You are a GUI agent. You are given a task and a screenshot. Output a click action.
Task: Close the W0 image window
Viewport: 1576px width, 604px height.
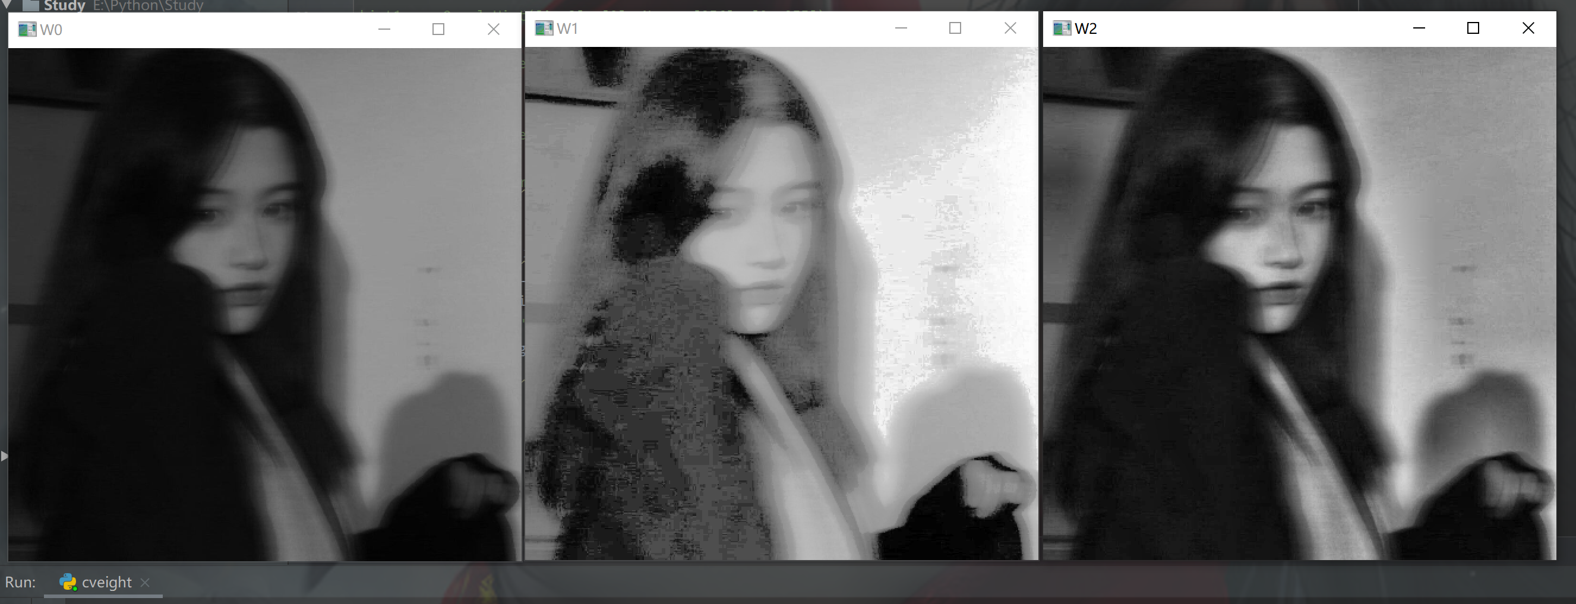493,29
